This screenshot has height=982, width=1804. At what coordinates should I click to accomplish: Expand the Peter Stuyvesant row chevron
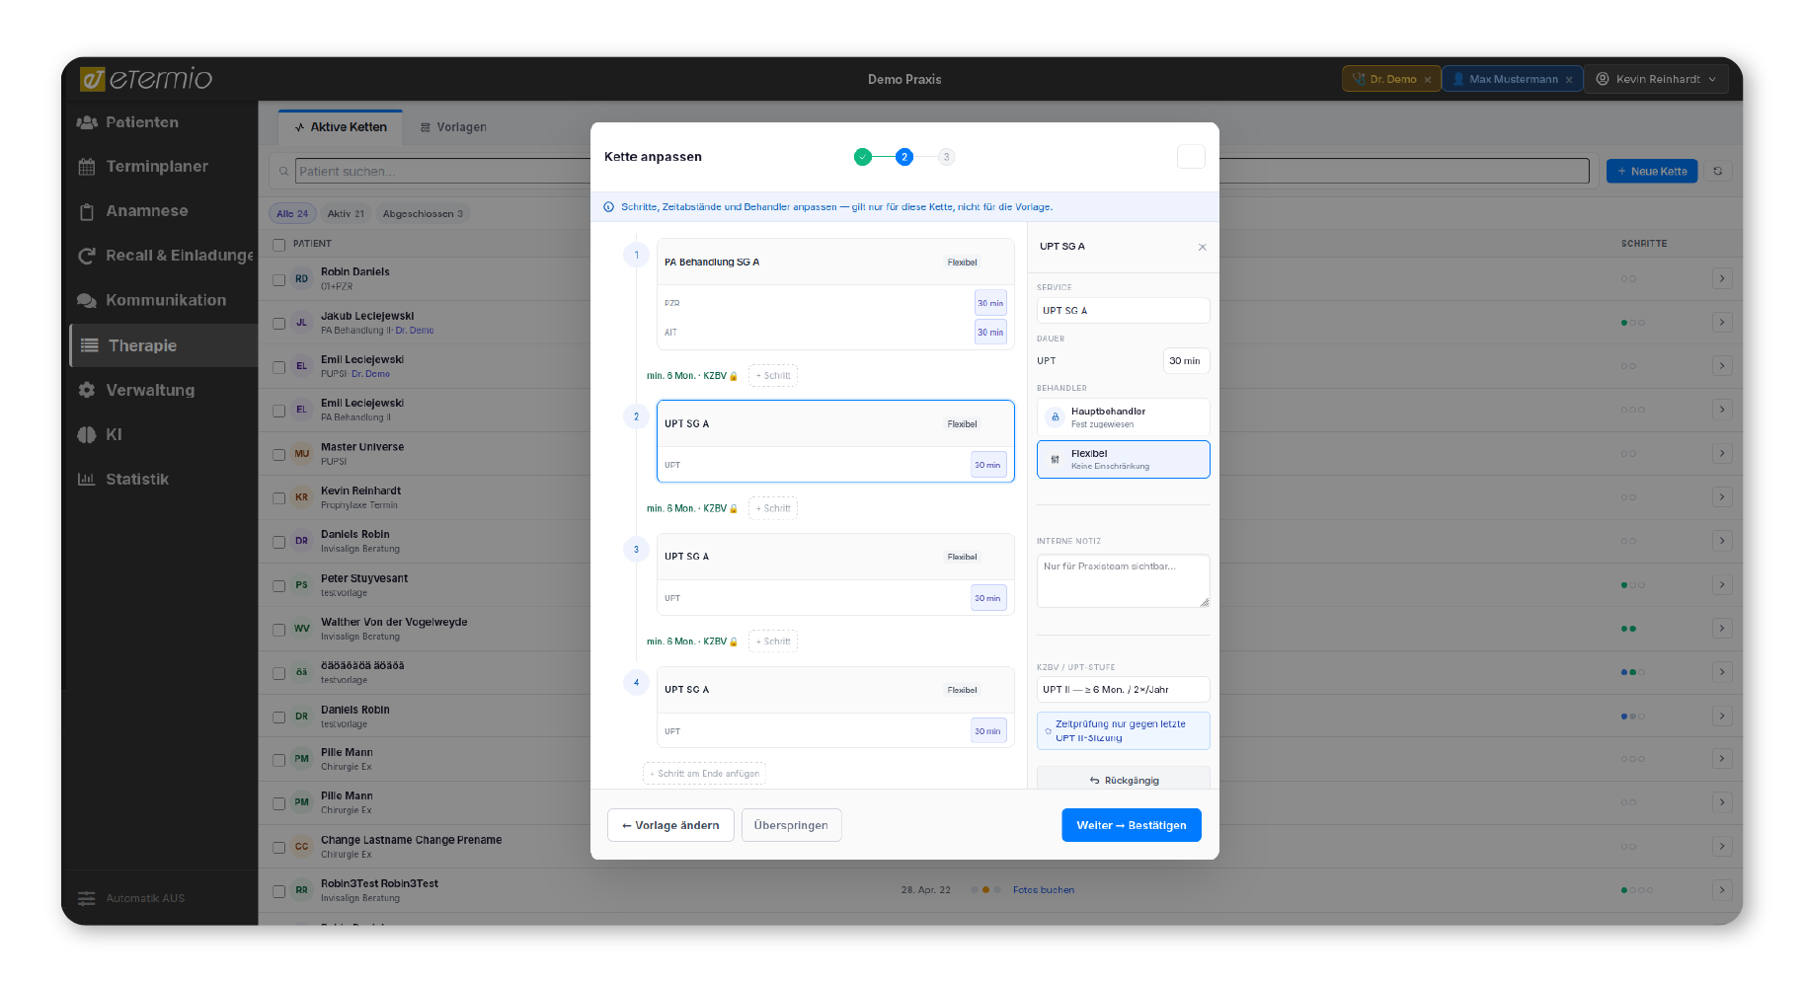coord(1722,585)
